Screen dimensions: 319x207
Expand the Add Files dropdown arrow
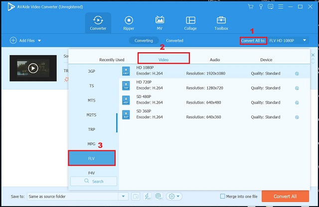[x=39, y=40]
